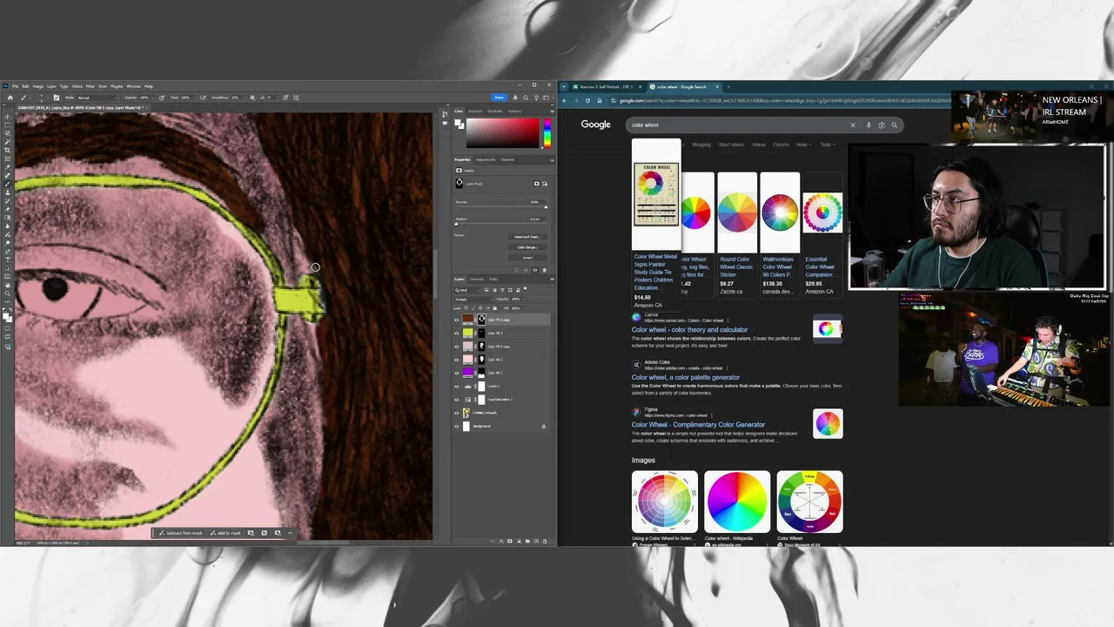This screenshot has height=627, width=1114.
Task: Click the trash icon in Layers panel
Action: point(545,542)
